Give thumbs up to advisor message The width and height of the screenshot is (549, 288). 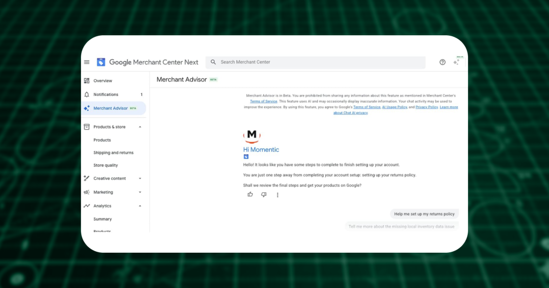[x=250, y=194]
